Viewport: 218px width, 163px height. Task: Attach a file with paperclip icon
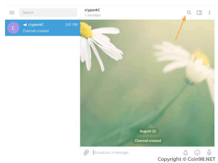point(86,153)
